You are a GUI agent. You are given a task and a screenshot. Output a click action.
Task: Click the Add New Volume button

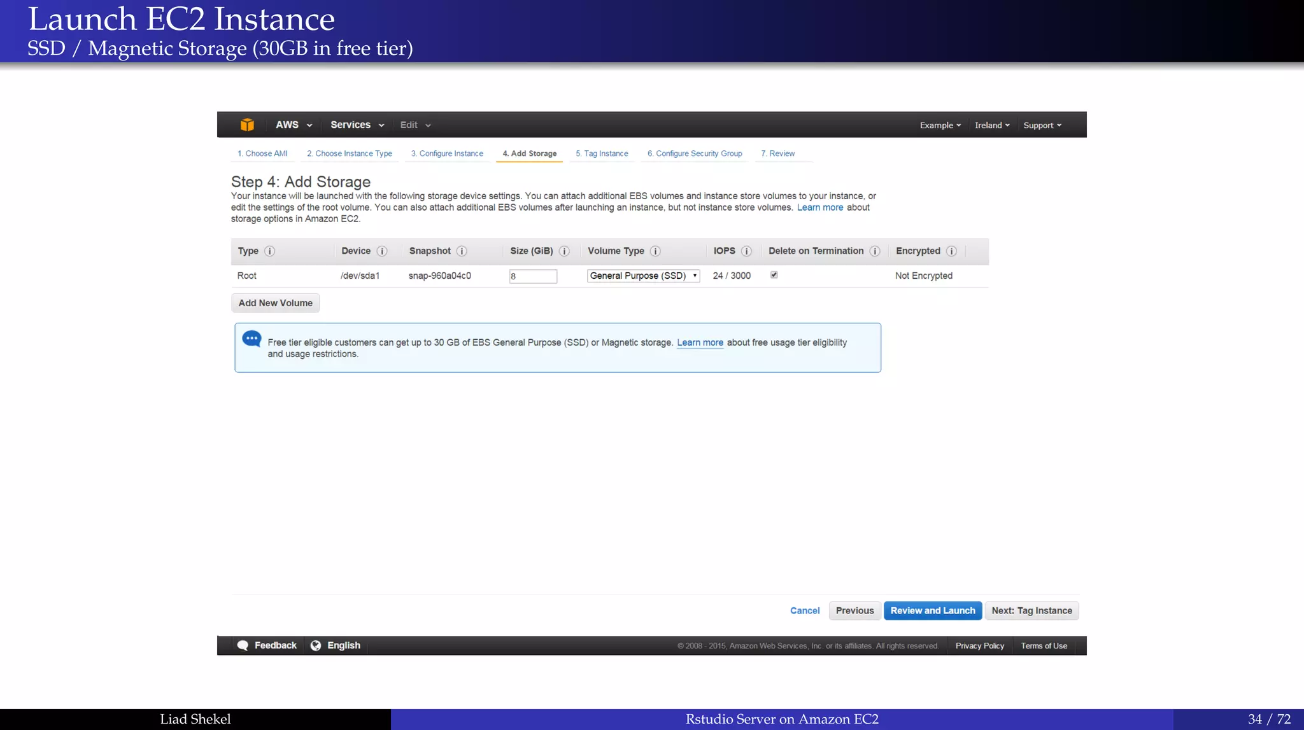click(x=275, y=303)
